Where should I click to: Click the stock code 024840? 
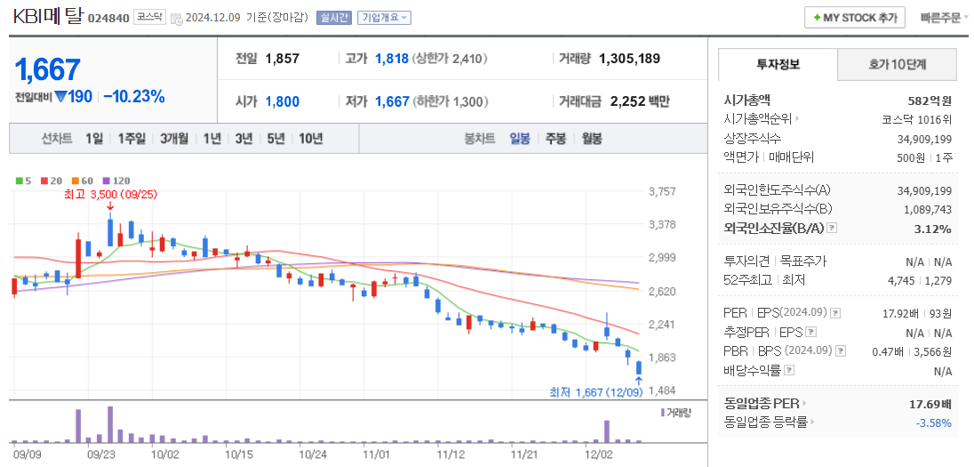[108, 18]
